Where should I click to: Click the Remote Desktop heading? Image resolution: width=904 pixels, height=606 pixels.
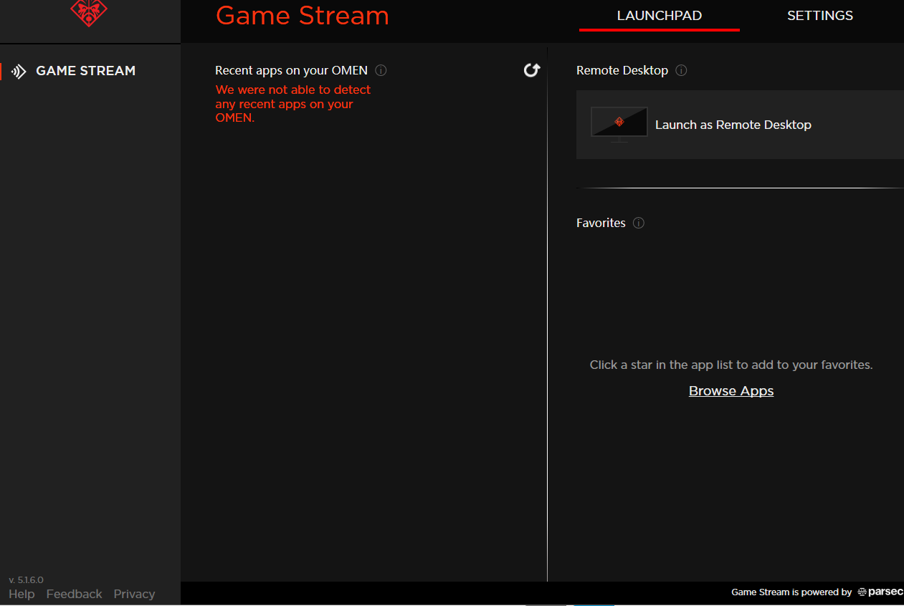click(x=622, y=70)
